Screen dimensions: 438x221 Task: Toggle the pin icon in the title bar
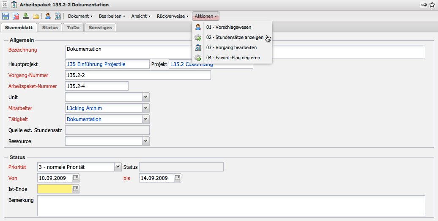coord(424,5)
